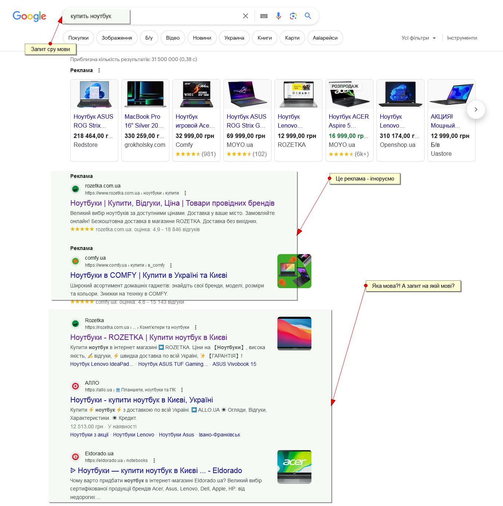The width and height of the screenshot is (503, 506).
Task: Open the MacBook Pro 16" Silver link
Action: pyautogui.click(x=144, y=121)
